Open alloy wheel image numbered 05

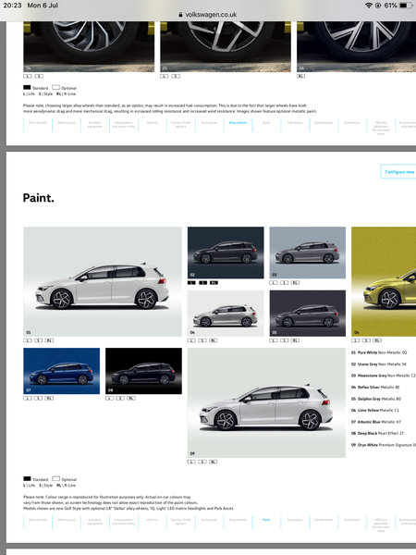point(226,46)
